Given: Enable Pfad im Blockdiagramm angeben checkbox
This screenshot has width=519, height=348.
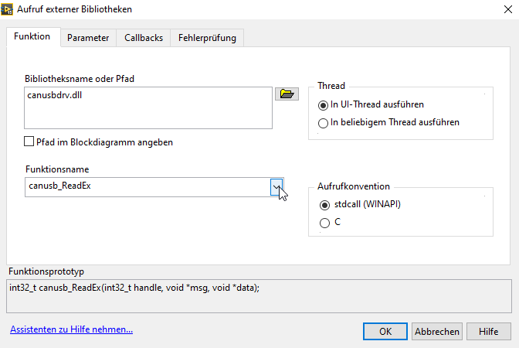Looking at the screenshot, I should [29, 142].
